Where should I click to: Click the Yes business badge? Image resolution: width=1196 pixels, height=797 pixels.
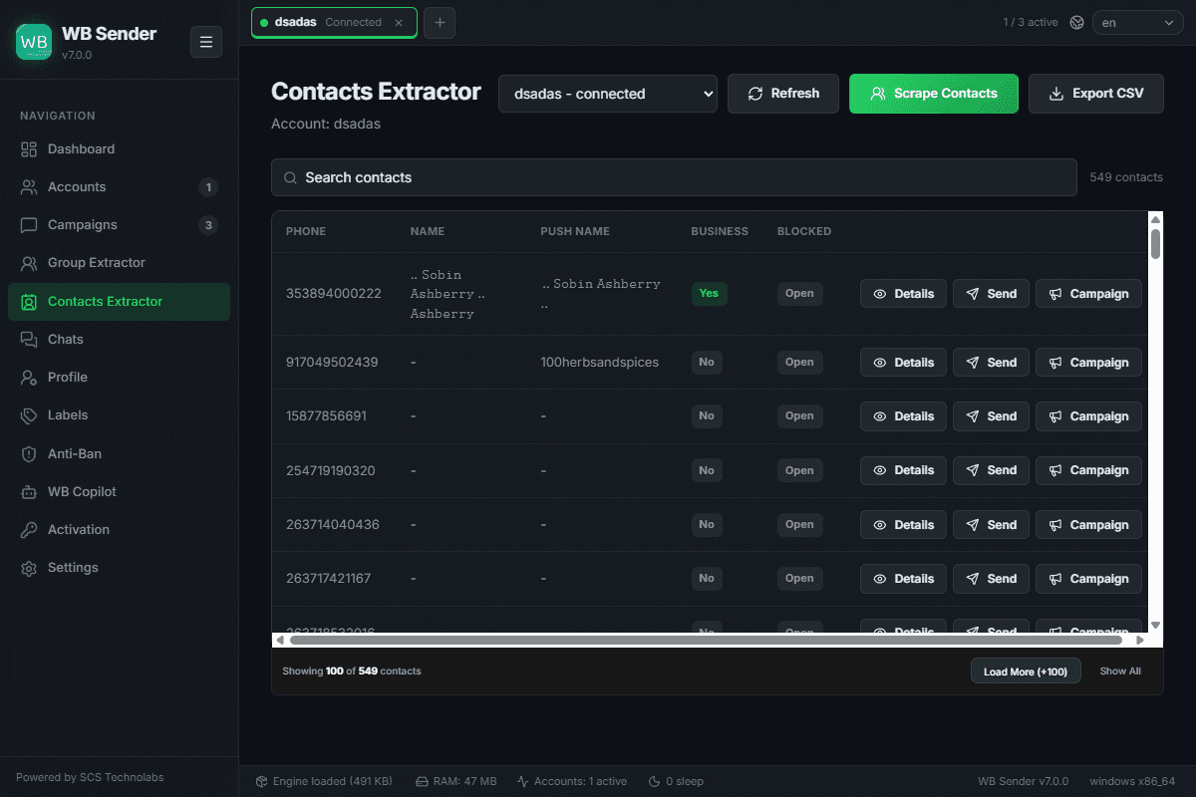tap(709, 294)
